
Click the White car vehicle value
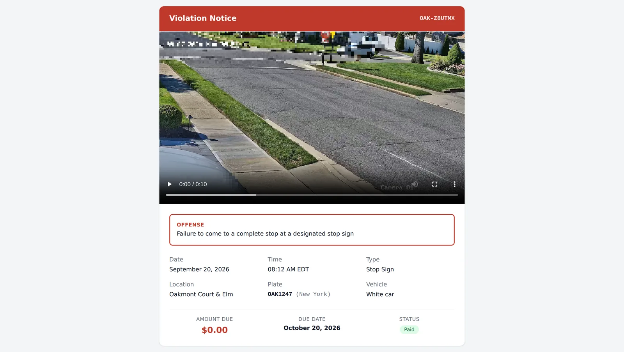[x=380, y=294]
